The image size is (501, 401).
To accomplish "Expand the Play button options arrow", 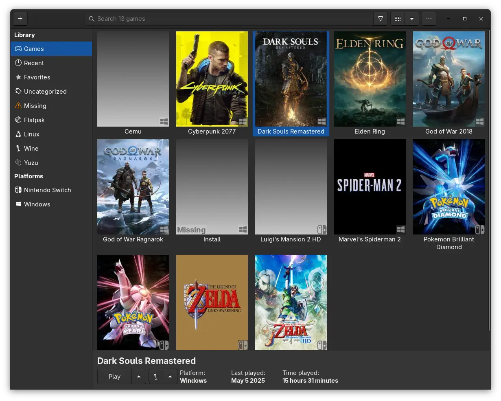I will click(x=139, y=377).
